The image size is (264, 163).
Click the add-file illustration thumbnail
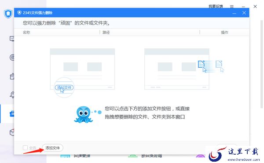[x=82, y=69]
